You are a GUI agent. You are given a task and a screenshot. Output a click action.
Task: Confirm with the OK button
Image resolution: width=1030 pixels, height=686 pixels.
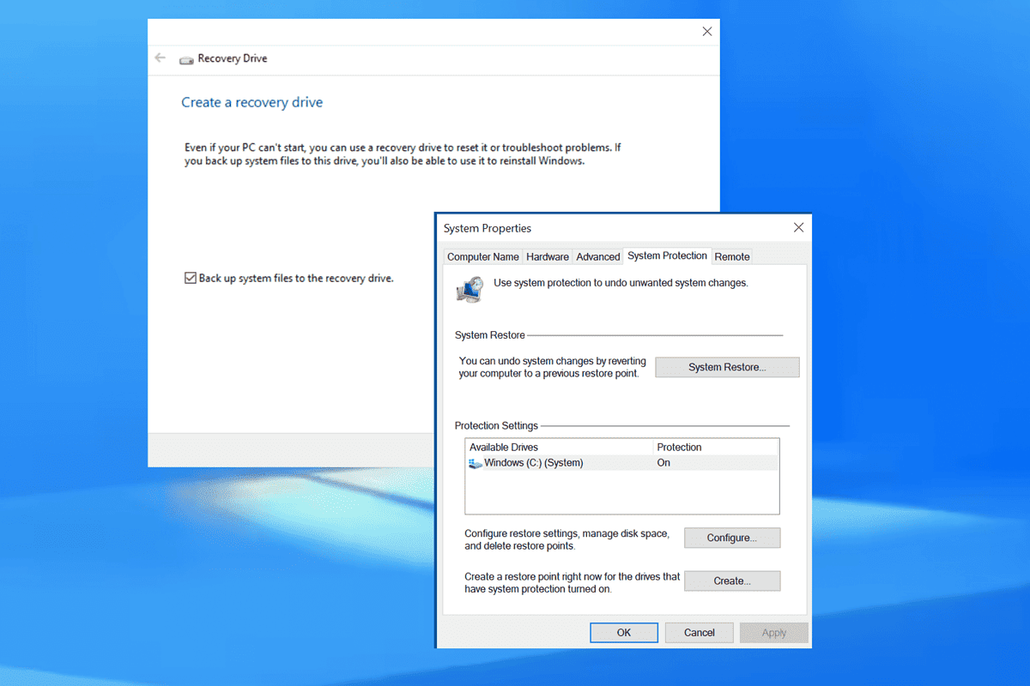point(624,632)
